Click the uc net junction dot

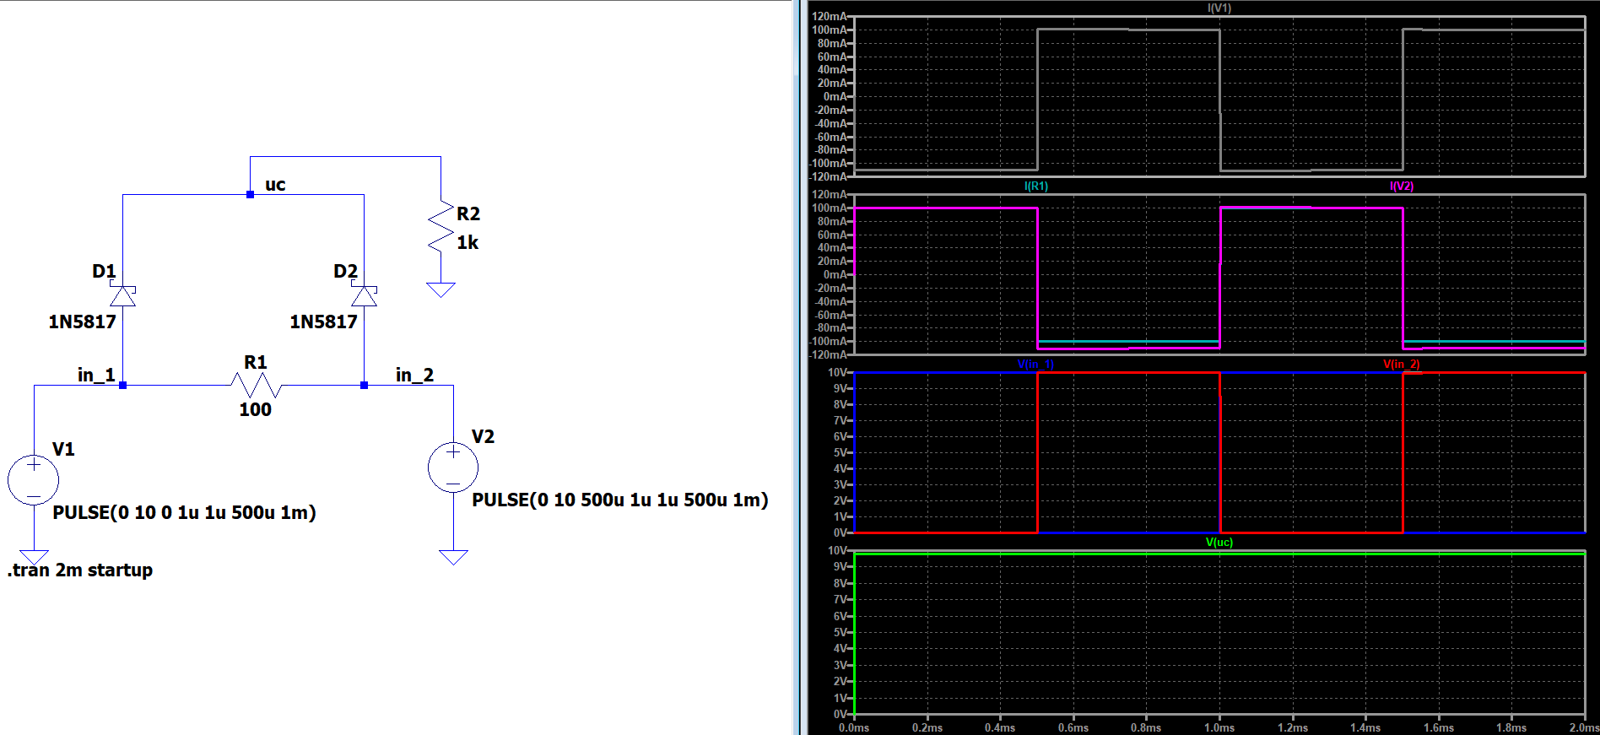[x=250, y=194]
